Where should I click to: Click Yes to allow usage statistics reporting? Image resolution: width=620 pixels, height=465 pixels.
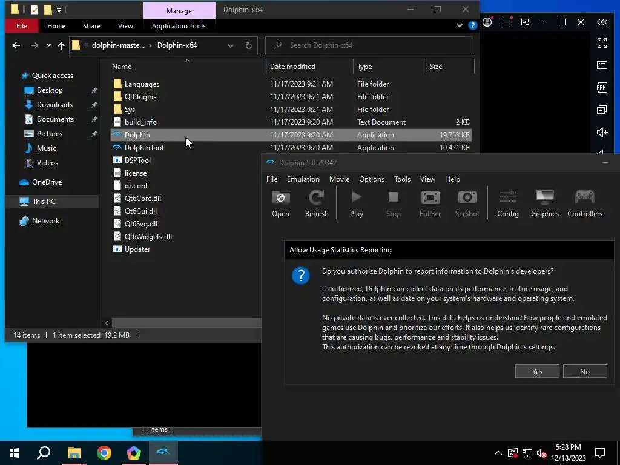point(537,371)
